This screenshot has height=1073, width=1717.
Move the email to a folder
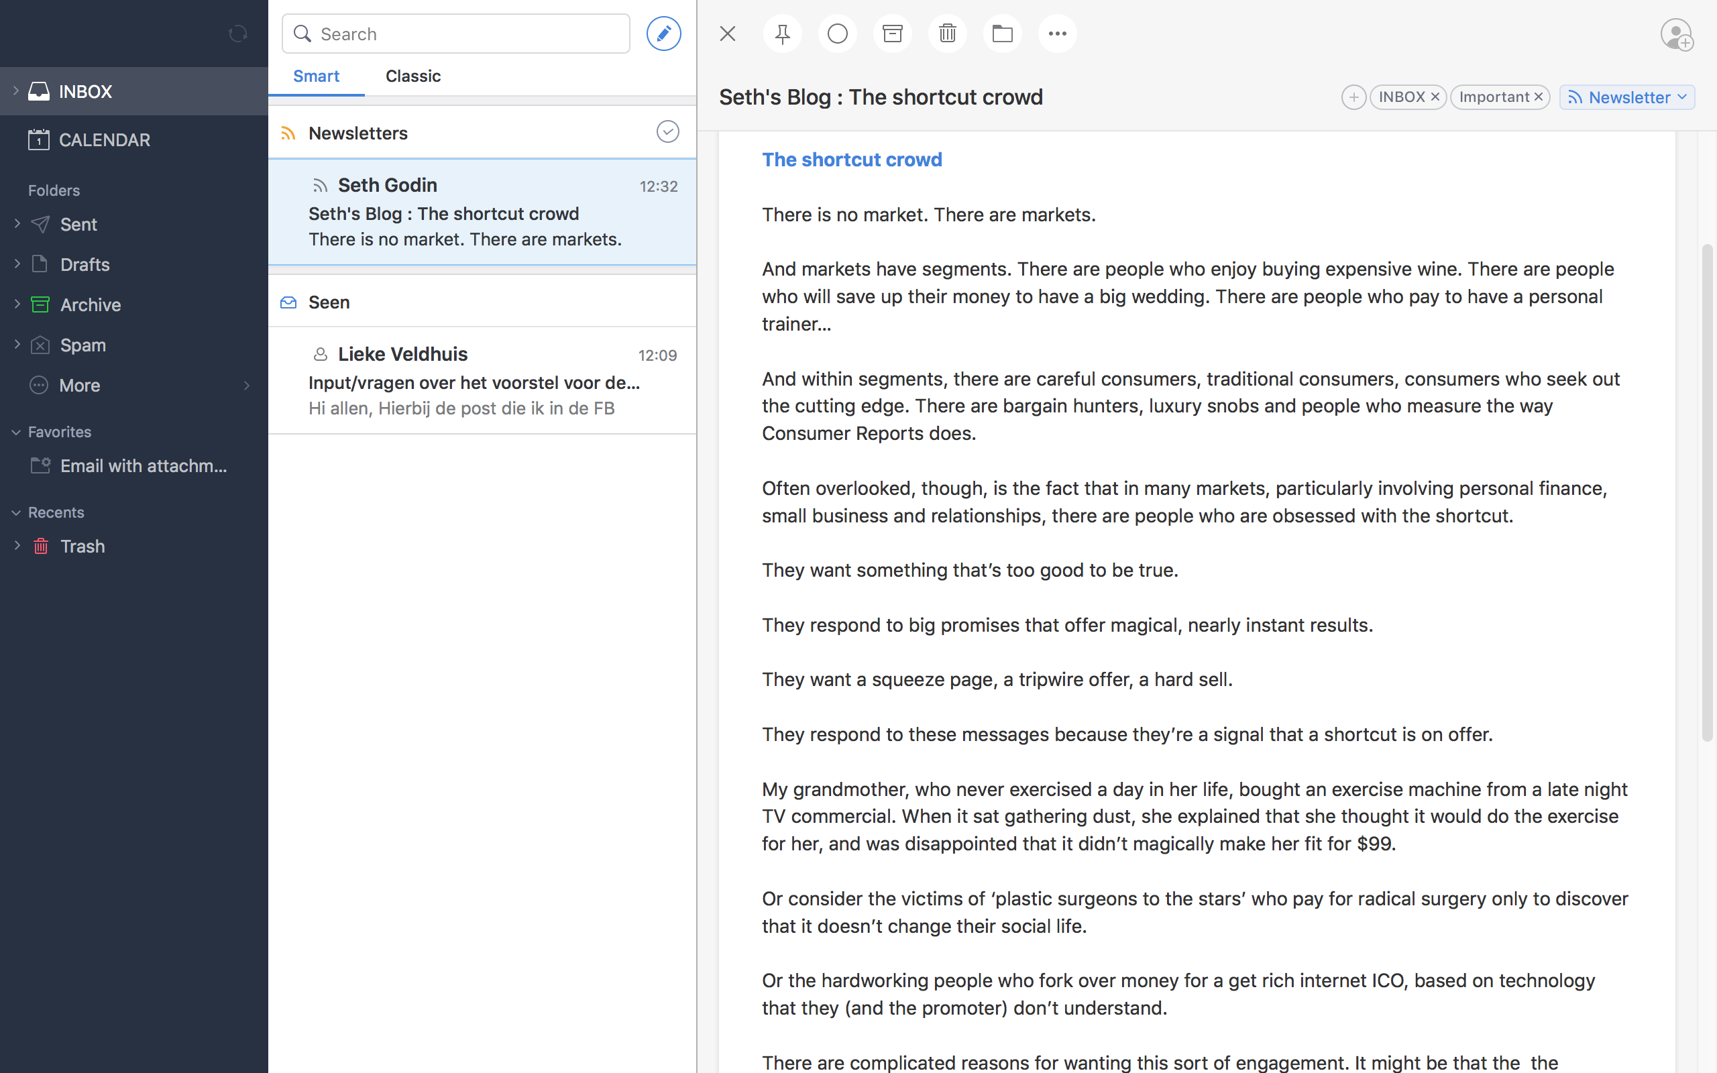tap(1002, 34)
